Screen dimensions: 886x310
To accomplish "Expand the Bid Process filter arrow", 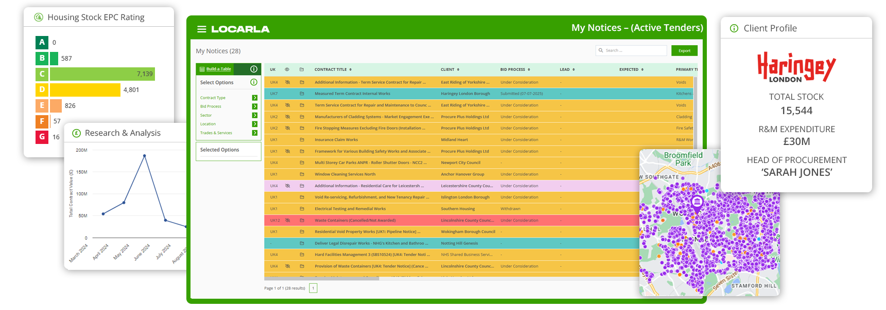I will [x=255, y=106].
